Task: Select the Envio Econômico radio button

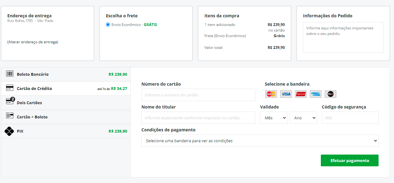Action: pos(108,25)
